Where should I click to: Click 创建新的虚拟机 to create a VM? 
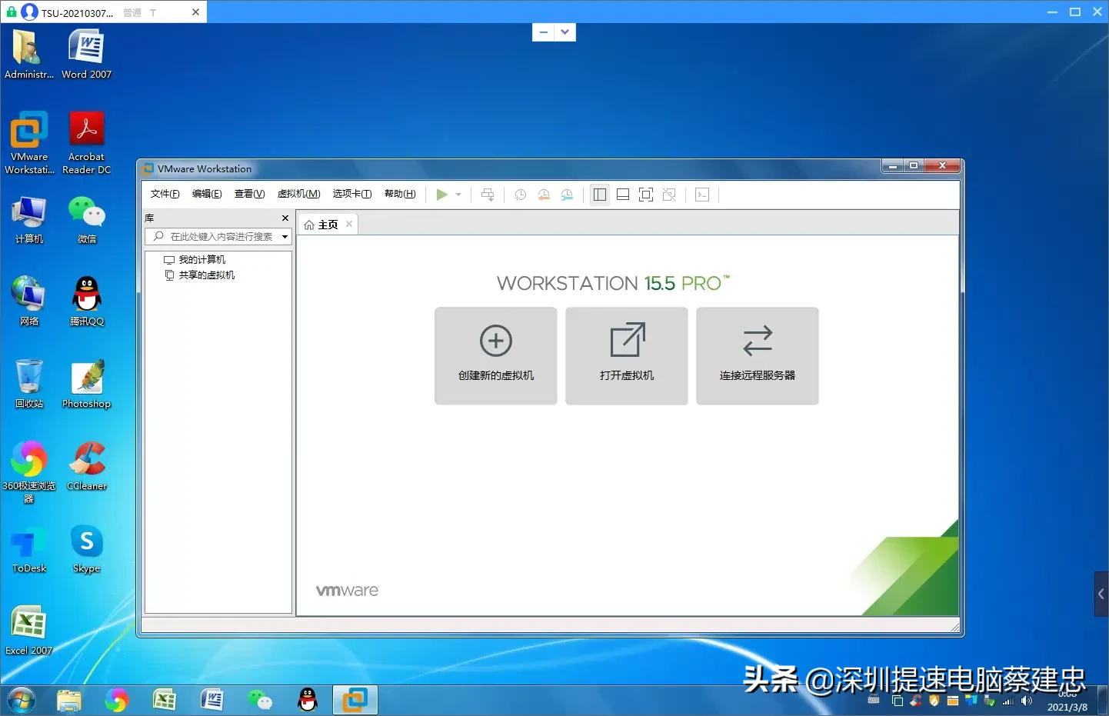coord(495,355)
